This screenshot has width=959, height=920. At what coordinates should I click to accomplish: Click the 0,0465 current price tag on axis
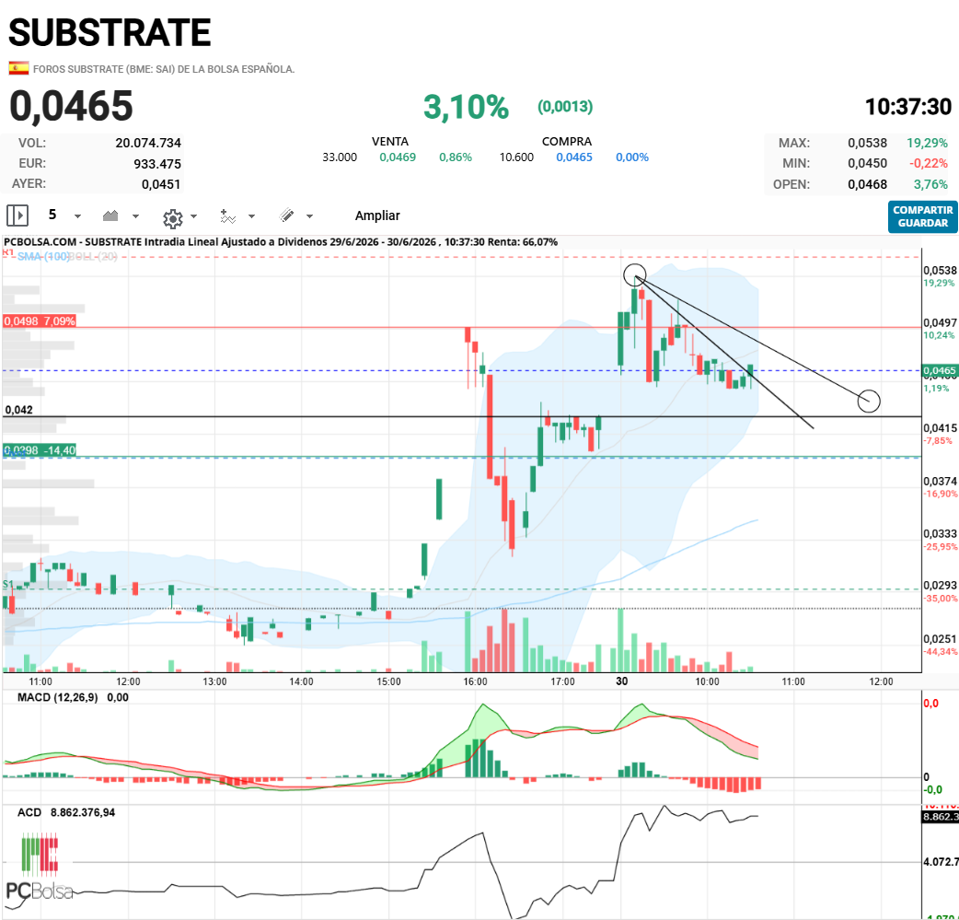(940, 370)
